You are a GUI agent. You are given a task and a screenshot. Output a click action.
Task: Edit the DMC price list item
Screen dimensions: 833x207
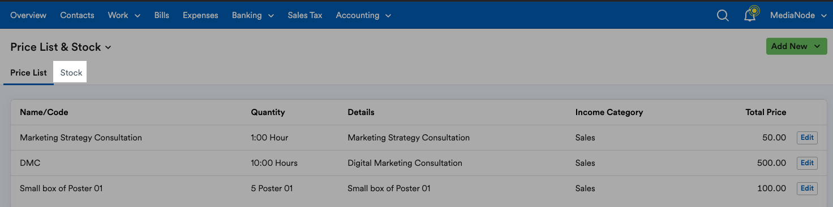tap(807, 163)
